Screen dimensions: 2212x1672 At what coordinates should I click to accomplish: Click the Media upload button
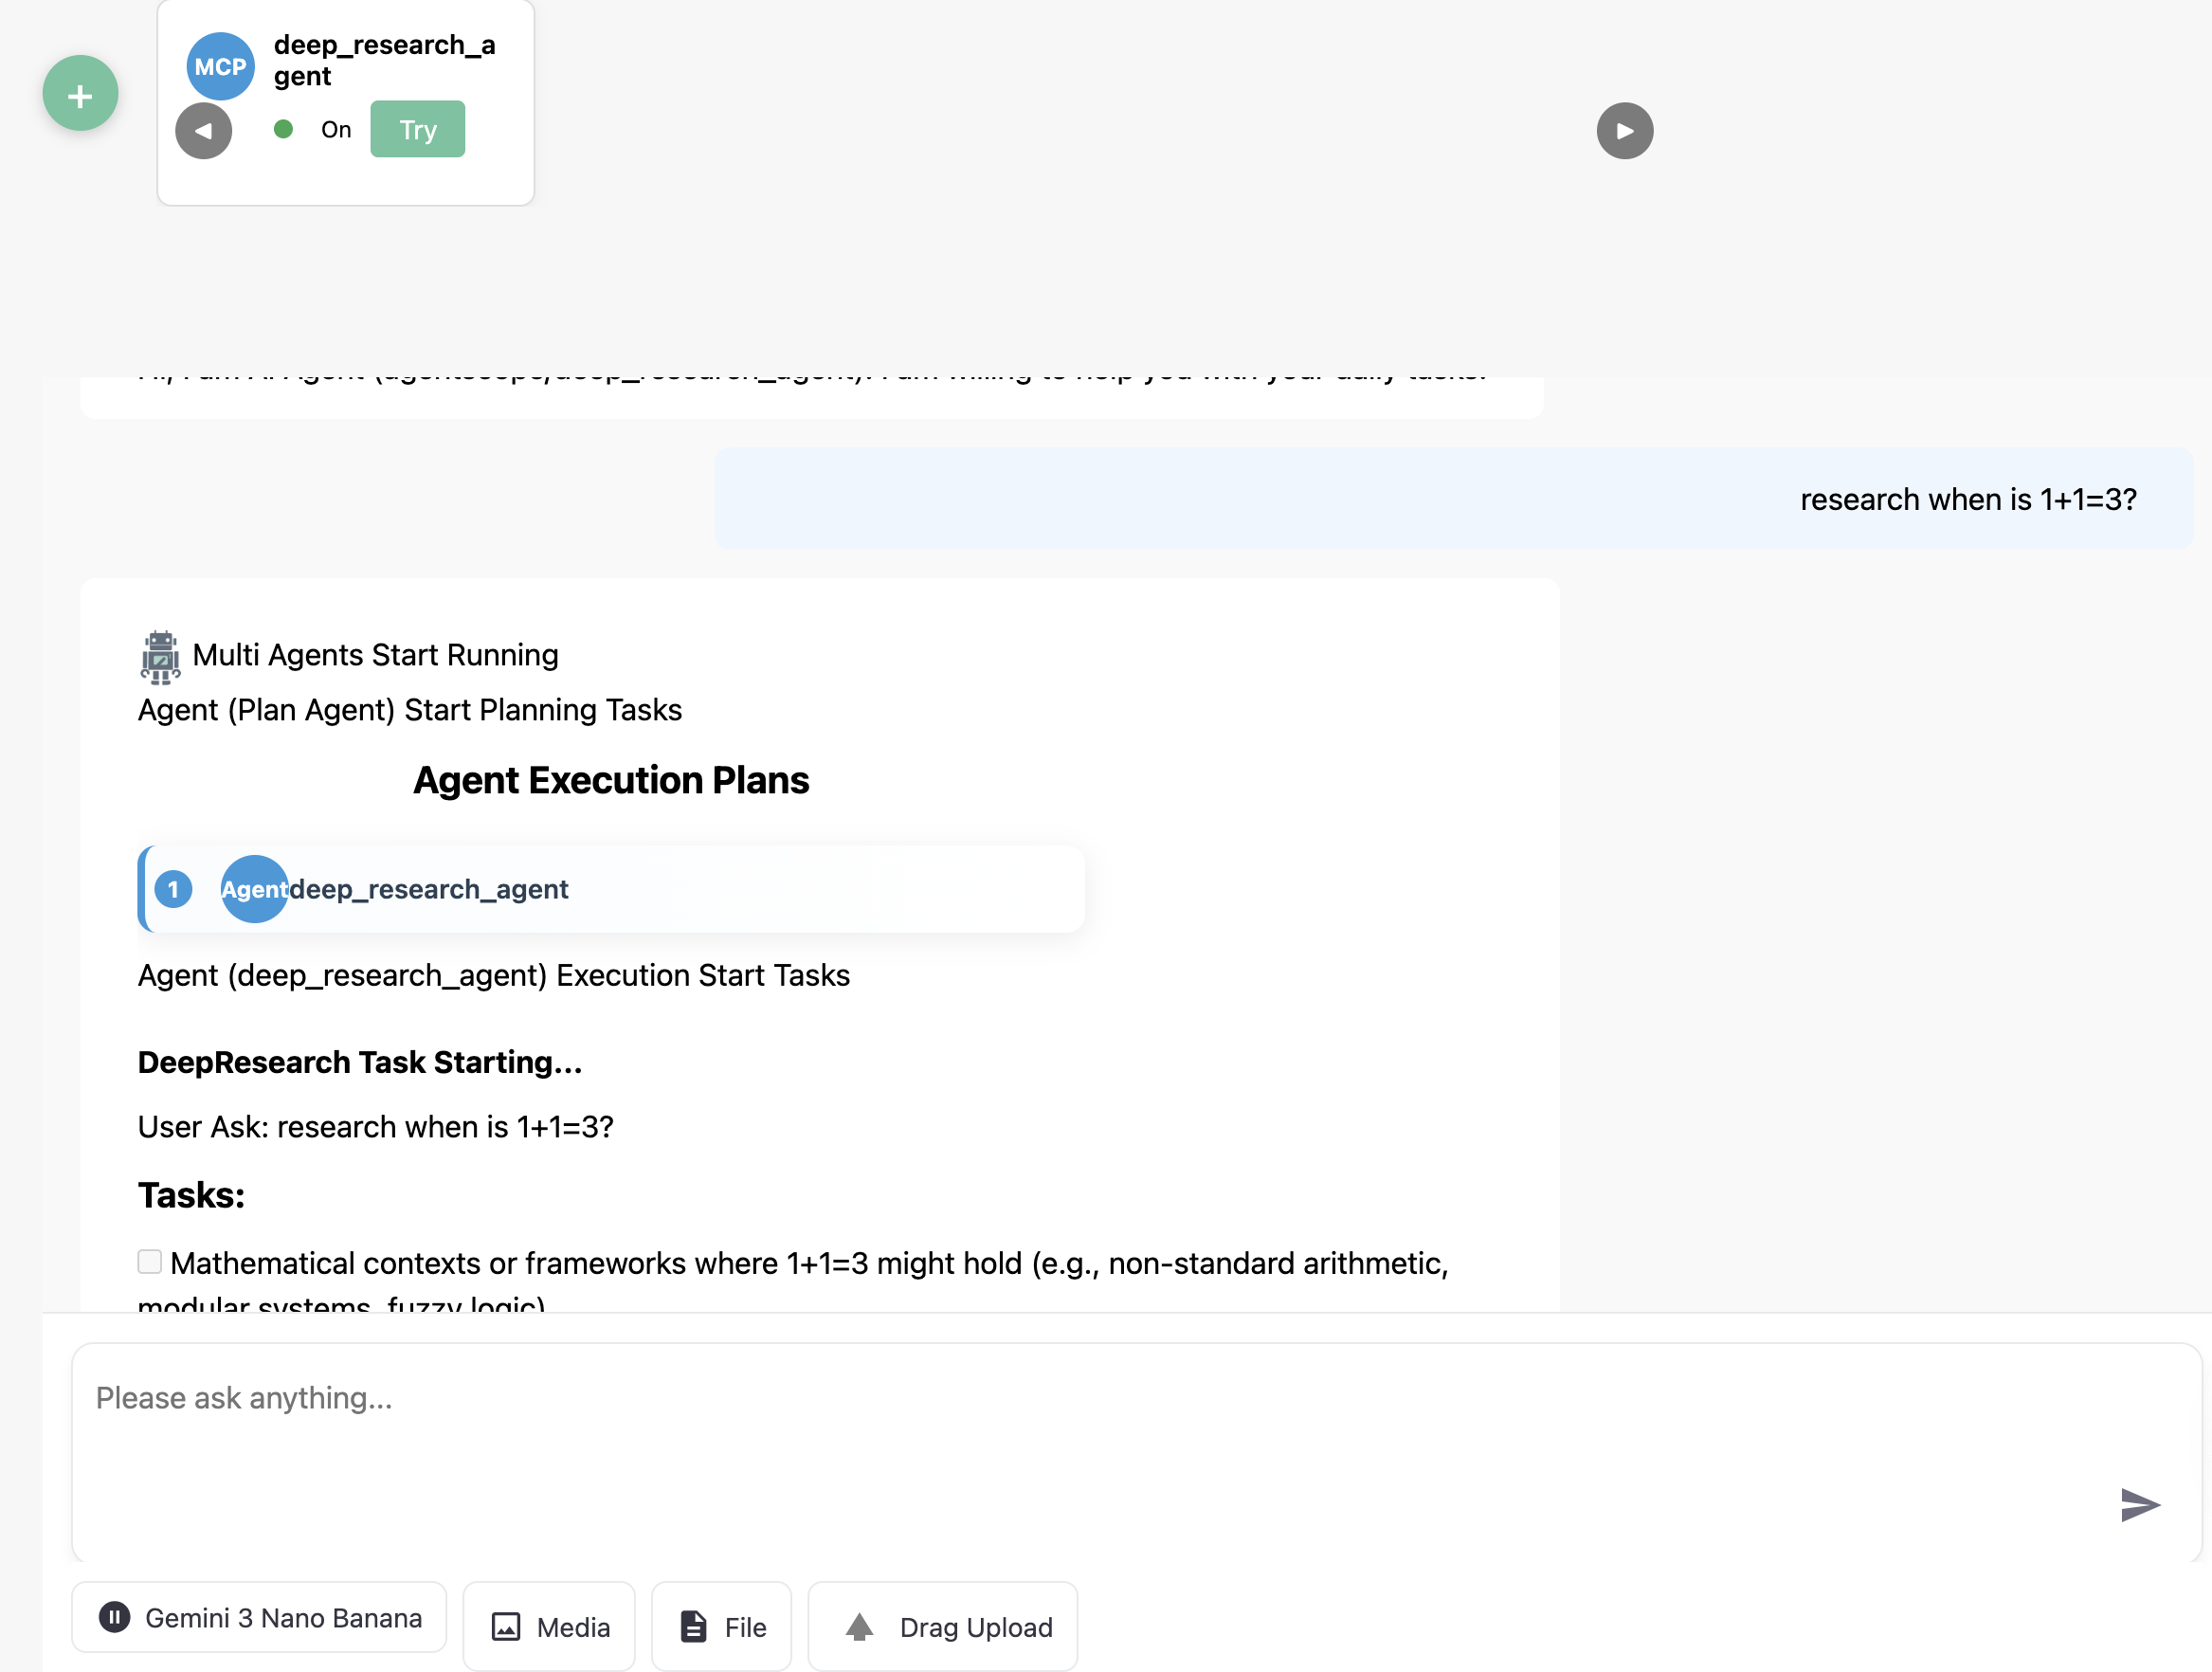(x=550, y=1627)
